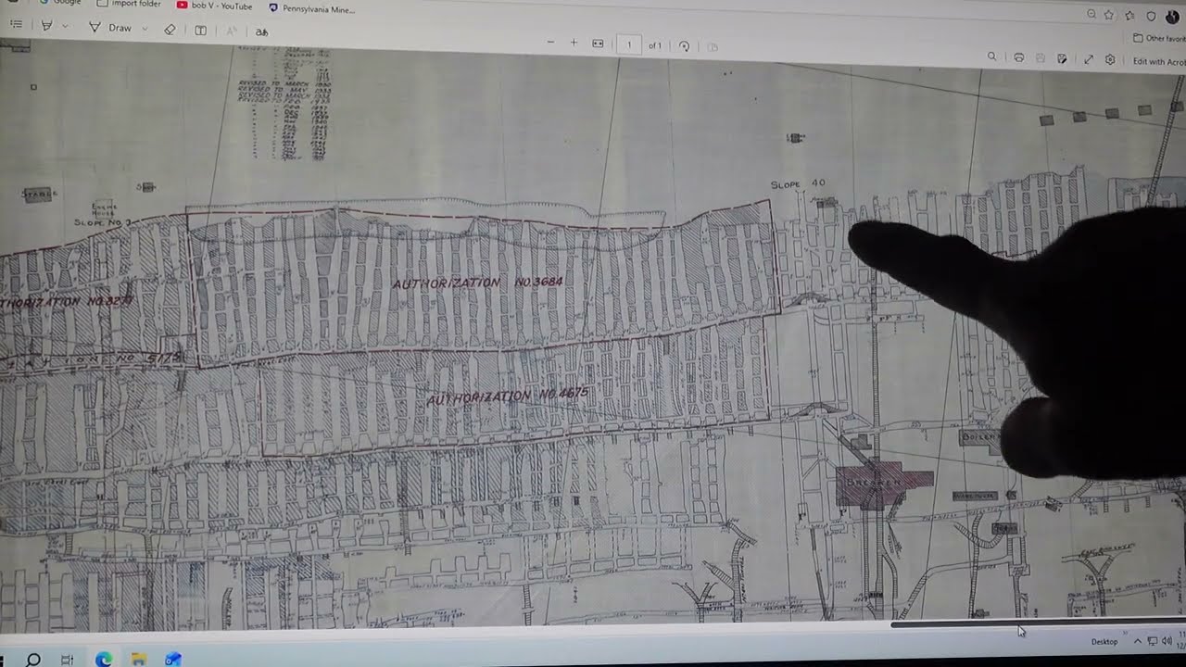Click the AUTHORIZATION NO. 4675 map label

508,396
